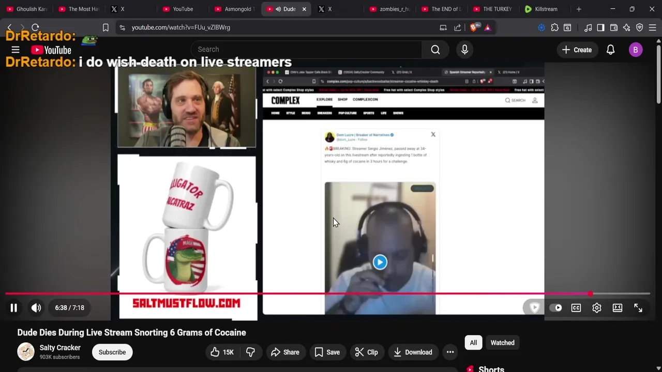Click the install app icon in address bar
This screenshot has height=372, width=662.
(x=443, y=27)
